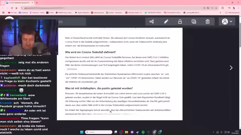Open the Facebook bookmark
The width and height of the screenshot is (241, 135).
pos(23,12)
